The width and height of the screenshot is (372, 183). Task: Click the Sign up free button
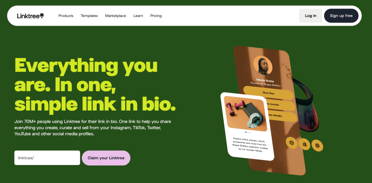(x=341, y=16)
